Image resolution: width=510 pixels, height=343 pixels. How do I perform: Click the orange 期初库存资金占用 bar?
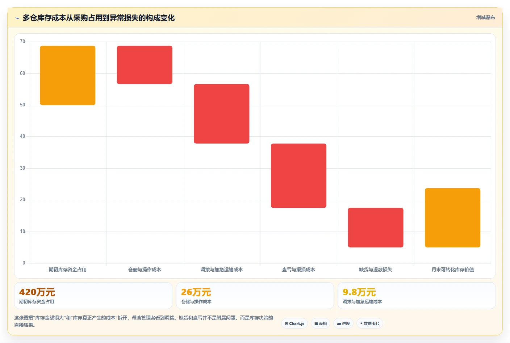(x=68, y=76)
